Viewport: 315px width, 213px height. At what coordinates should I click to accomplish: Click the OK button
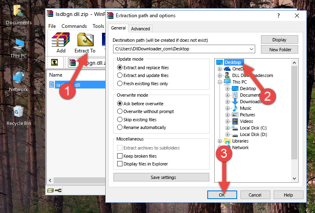point(222,195)
